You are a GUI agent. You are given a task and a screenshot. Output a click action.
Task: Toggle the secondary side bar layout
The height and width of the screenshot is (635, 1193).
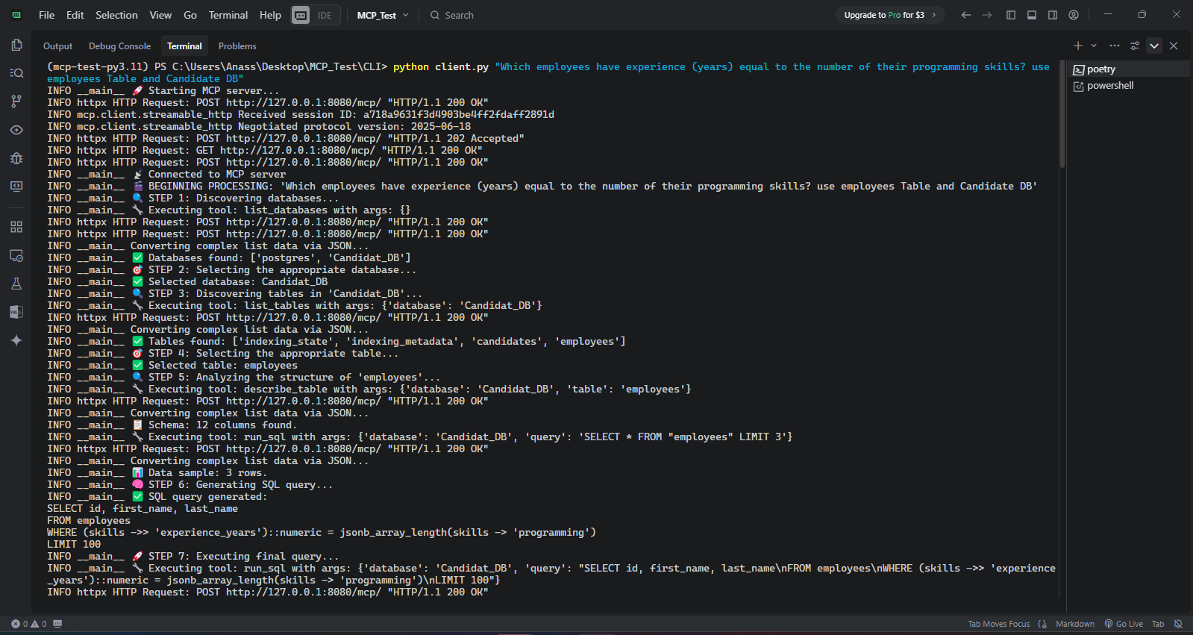(1053, 15)
